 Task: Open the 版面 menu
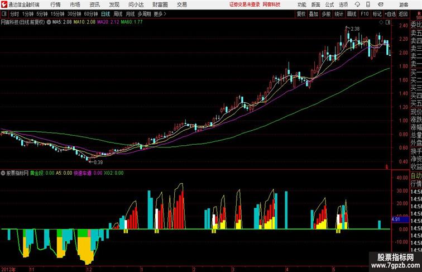[316, 4]
